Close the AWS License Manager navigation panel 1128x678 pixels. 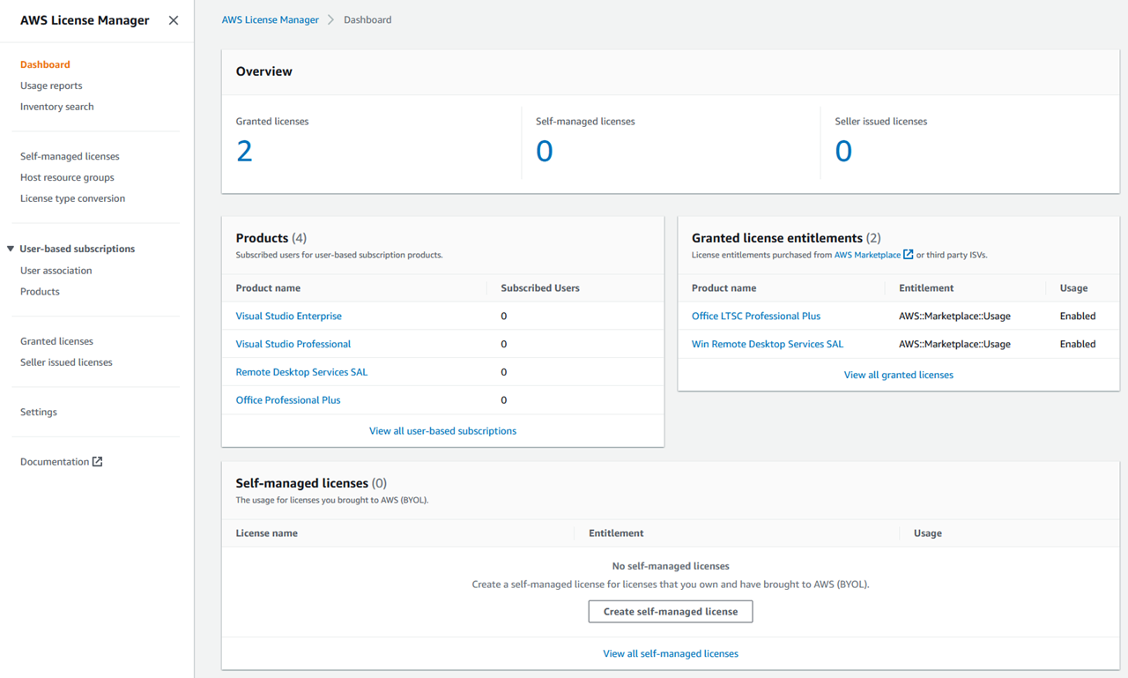point(174,20)
